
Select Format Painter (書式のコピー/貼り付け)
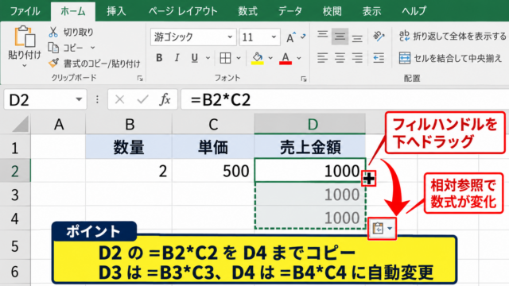pyautogui.click(x=94, y=64)
